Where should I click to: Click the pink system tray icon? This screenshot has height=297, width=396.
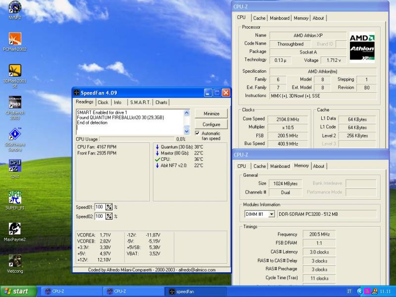(367, 291)
